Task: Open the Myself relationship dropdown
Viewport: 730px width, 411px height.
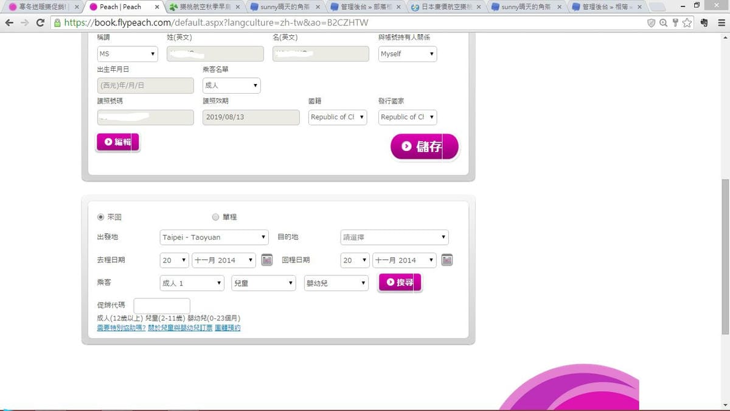Action: click(x=407, y=54)
